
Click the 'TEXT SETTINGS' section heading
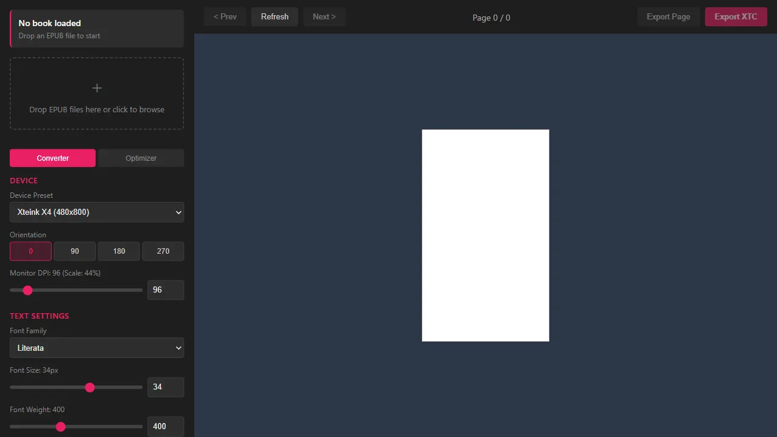point(39,316)
